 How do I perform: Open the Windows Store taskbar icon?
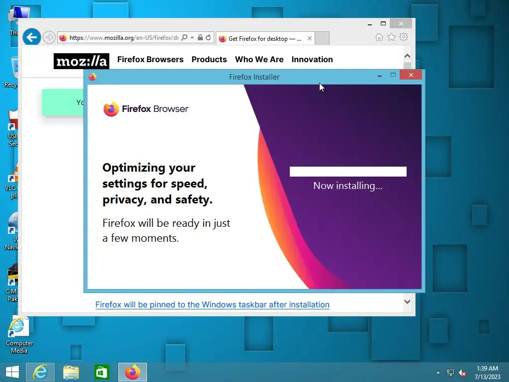(x=101, y=372)
